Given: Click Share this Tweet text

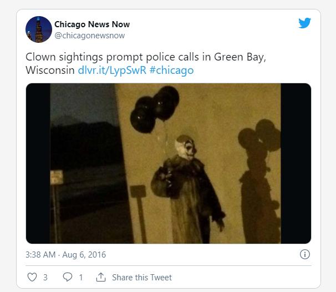Looking at the screenshot, I should pos(142,278).
